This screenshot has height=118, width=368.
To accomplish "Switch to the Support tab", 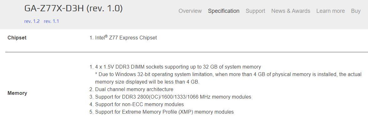I will pyautogui.click(x=255, y=11).
